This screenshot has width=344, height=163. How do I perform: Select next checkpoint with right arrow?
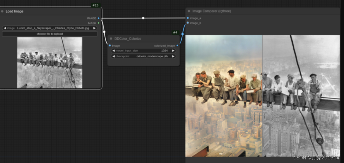pyautogui.click(x=173, y=56)
